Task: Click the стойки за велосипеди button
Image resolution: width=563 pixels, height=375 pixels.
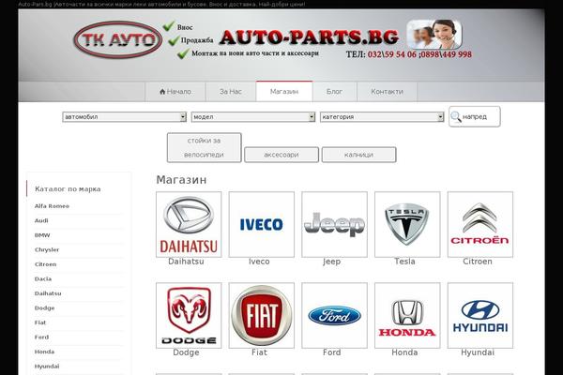Action: (x=204, y=147)
